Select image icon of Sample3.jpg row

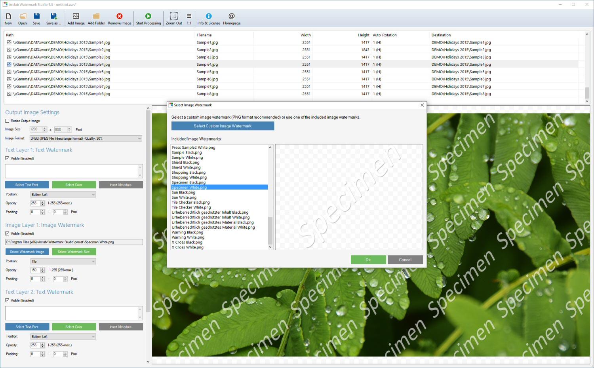pyautogui.click(x=9, y=57)
